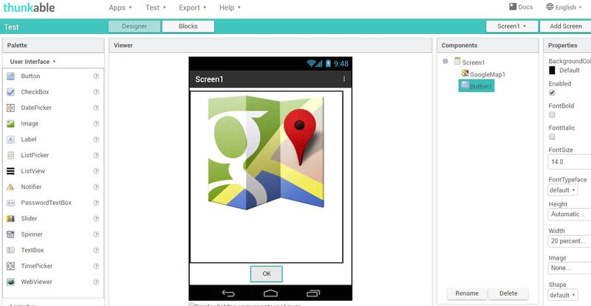Toggle display hidden components checkbox
The width and height of the screenshot is (591, 306).
coord(191,305)
